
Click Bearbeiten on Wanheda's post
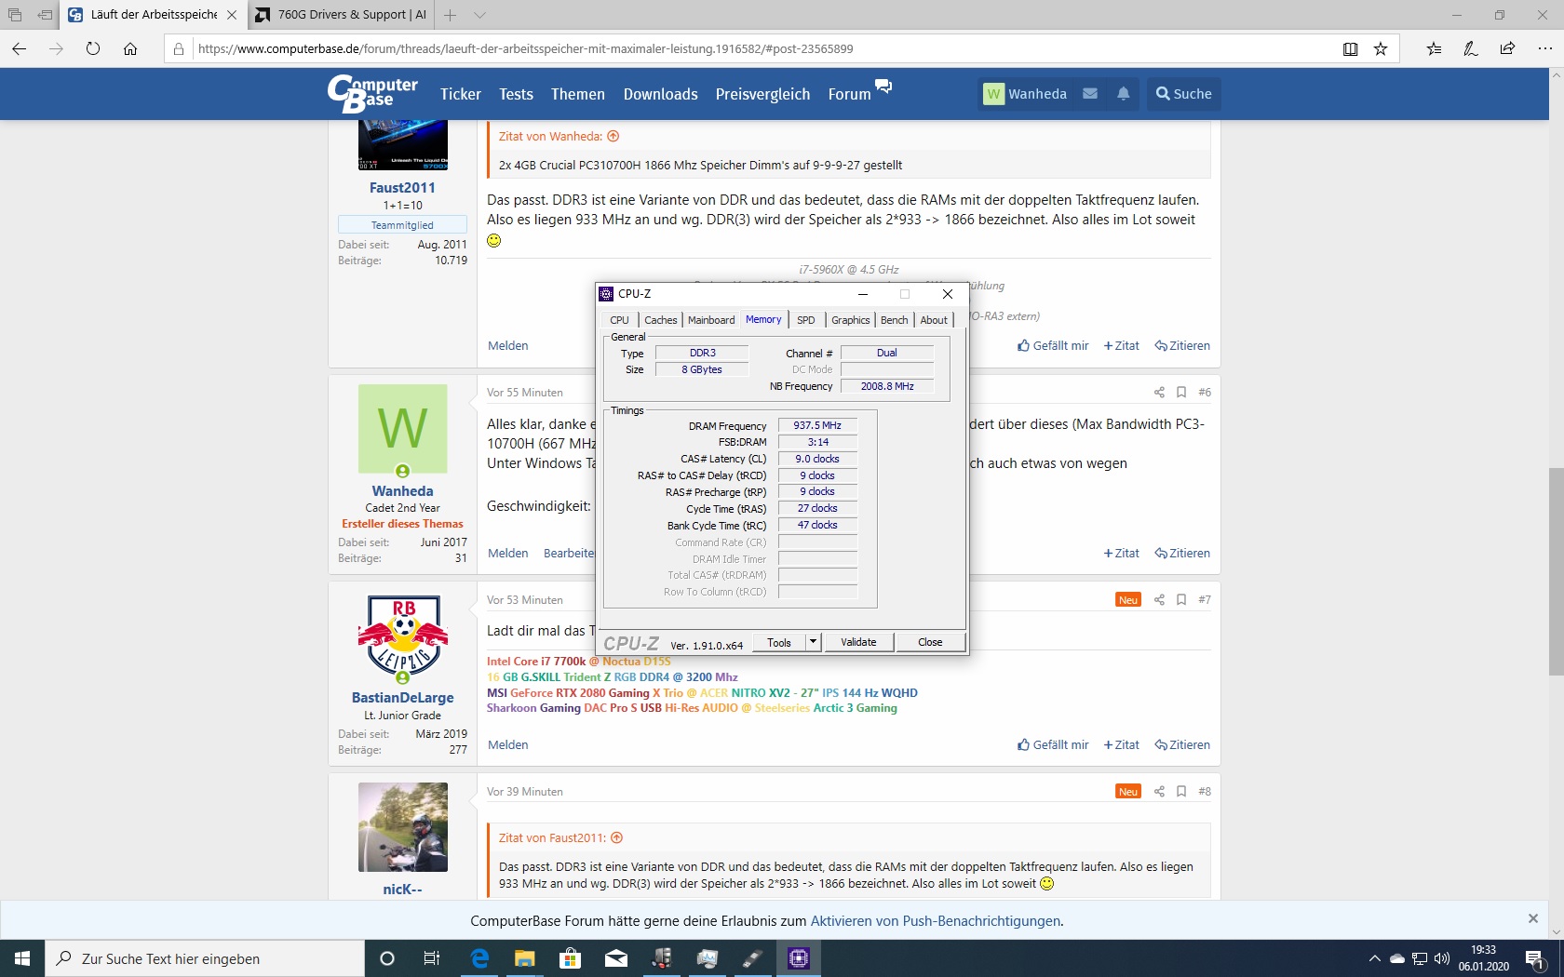coord(569,553)
